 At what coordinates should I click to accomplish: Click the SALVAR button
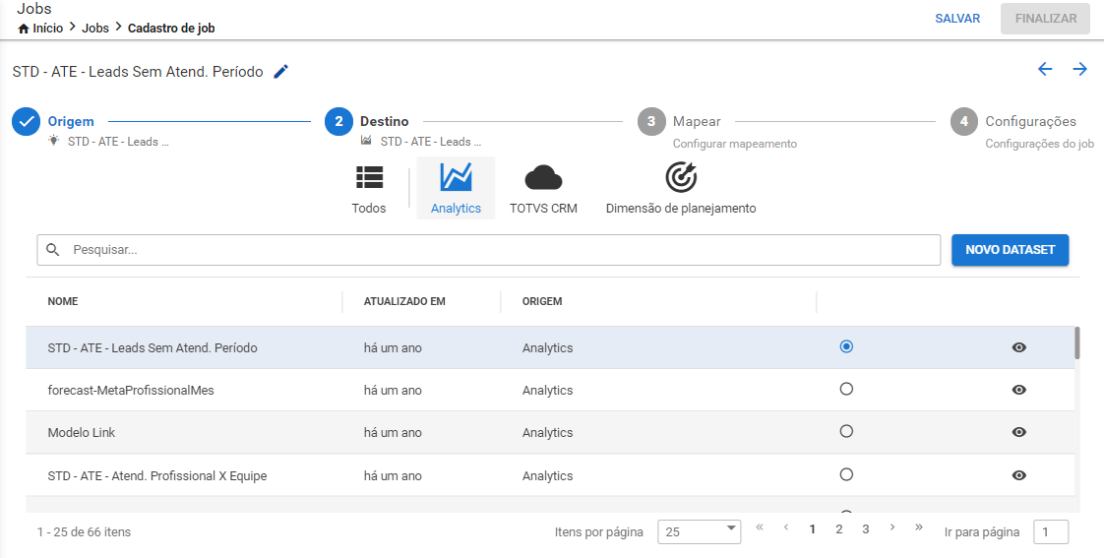957,19
